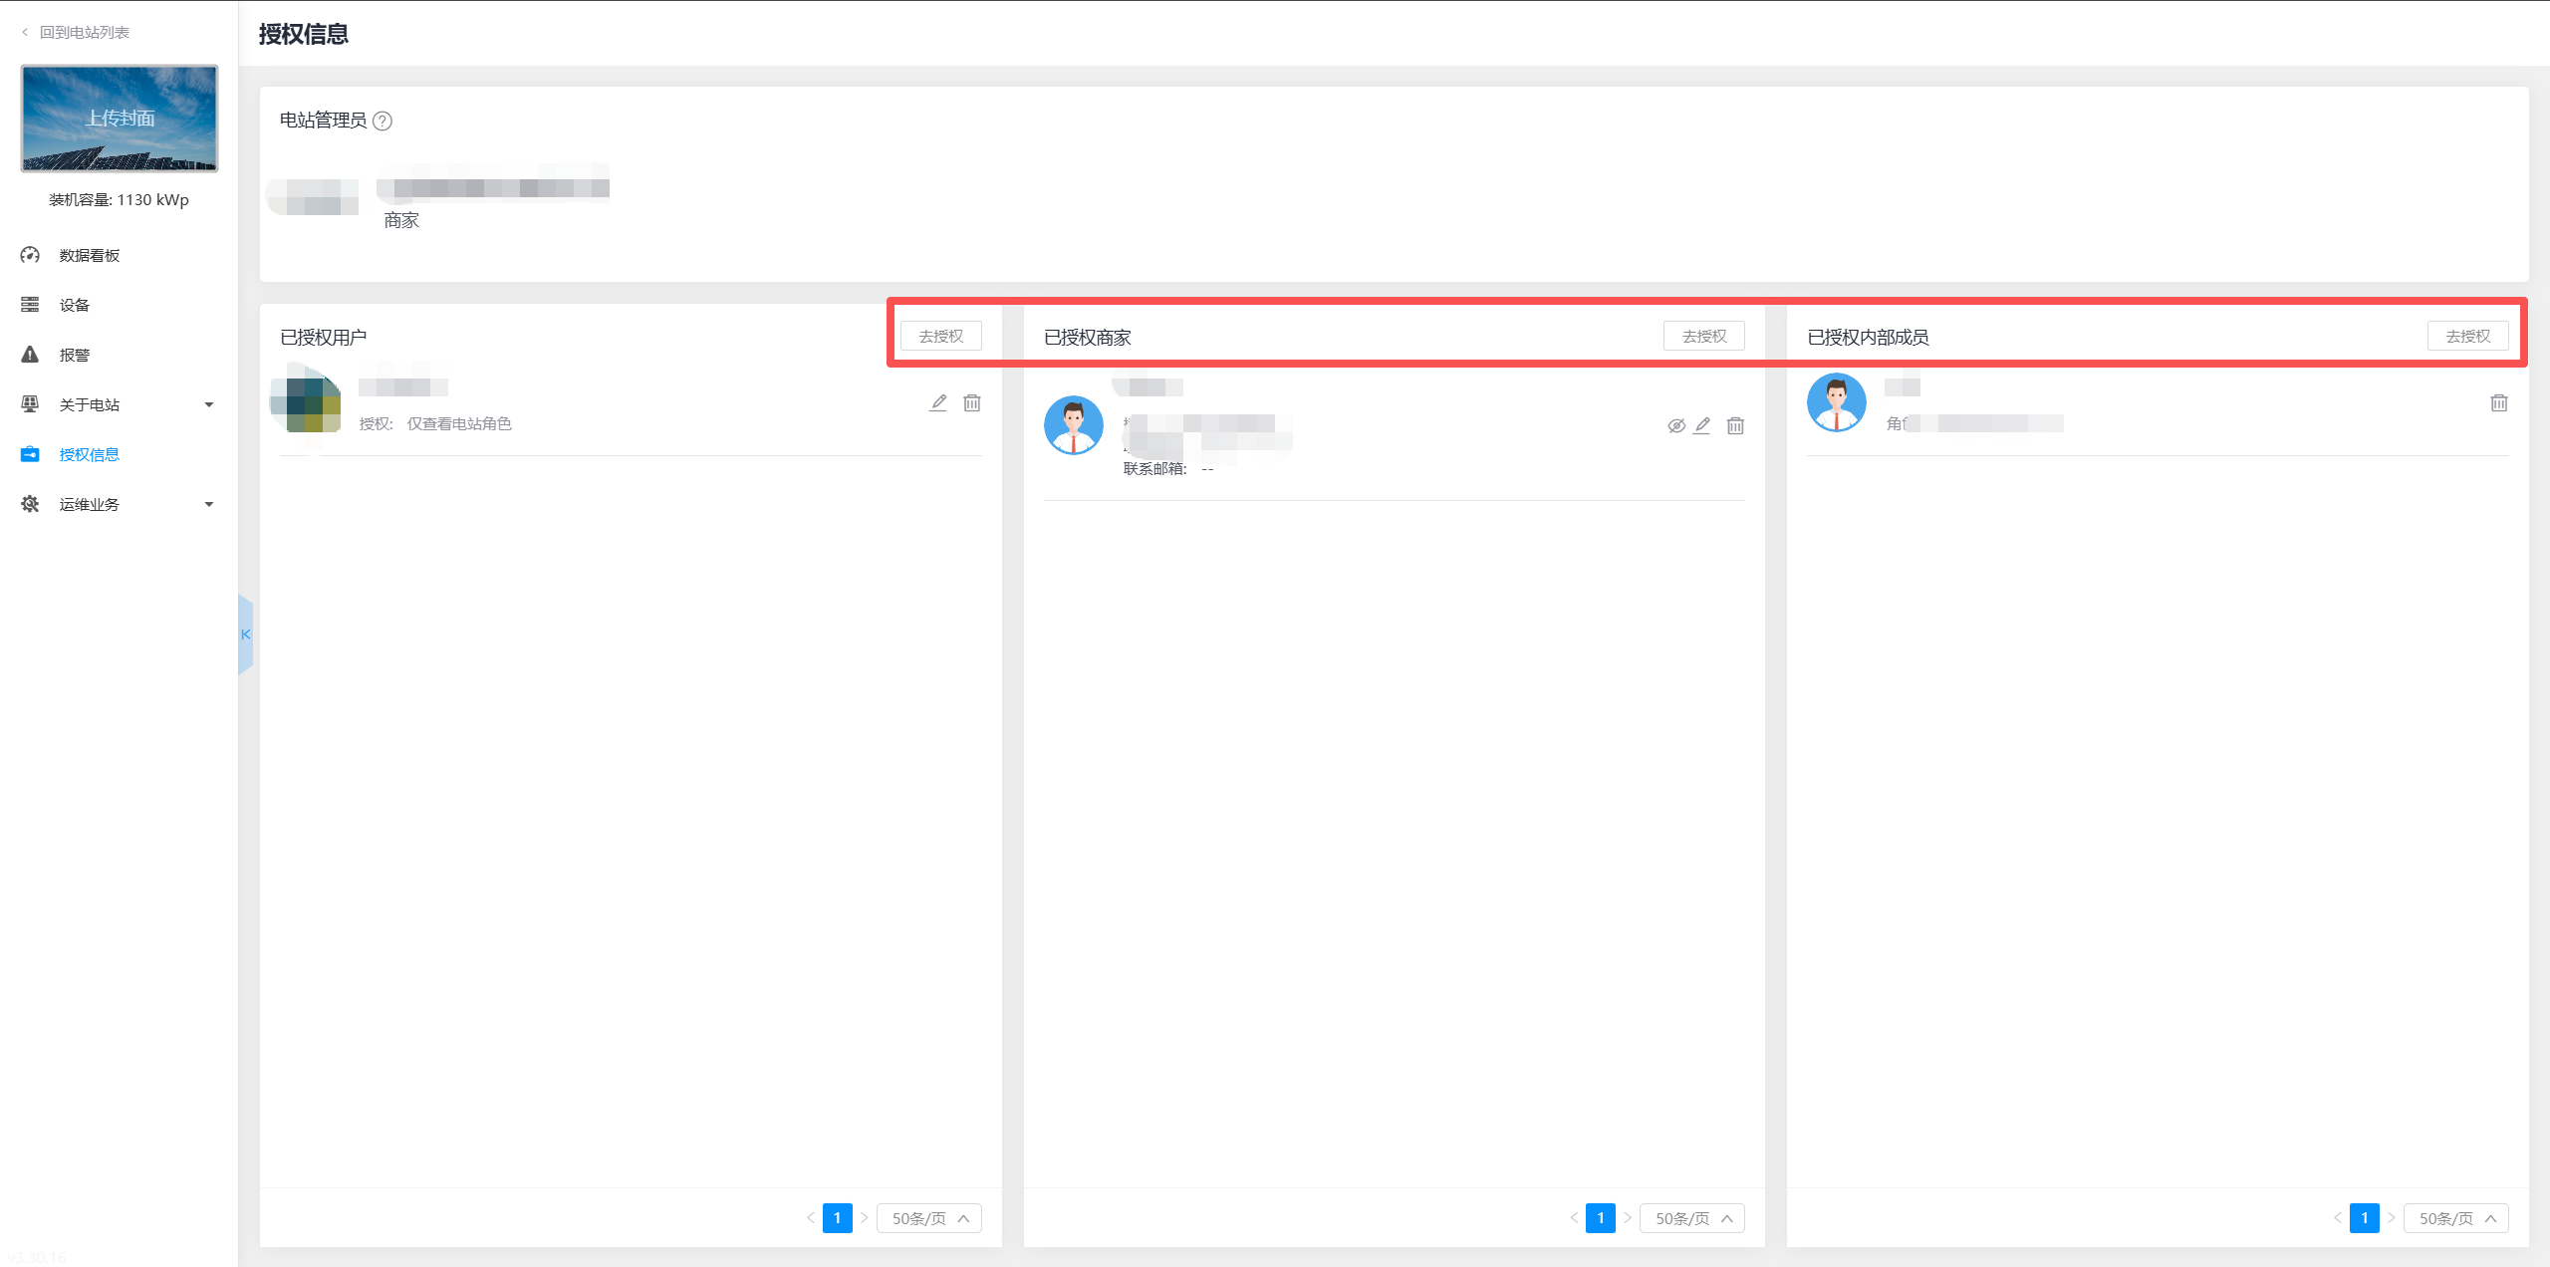Open the 设备 devices menu
This screenshot has height=1267, width=2550.
click(75, 305)
